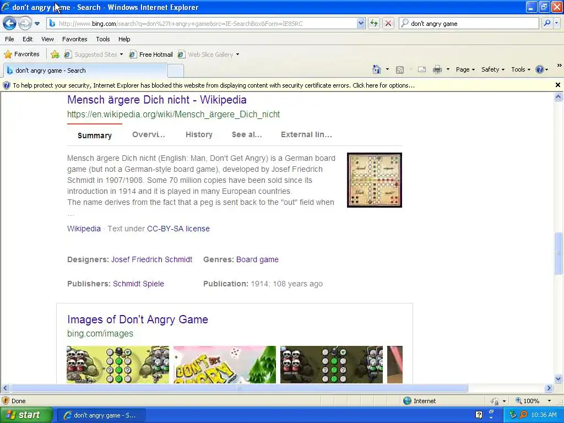Select the don't angry game taskbar button
This screenshot has width=564, height=423.
coord(101,415)
